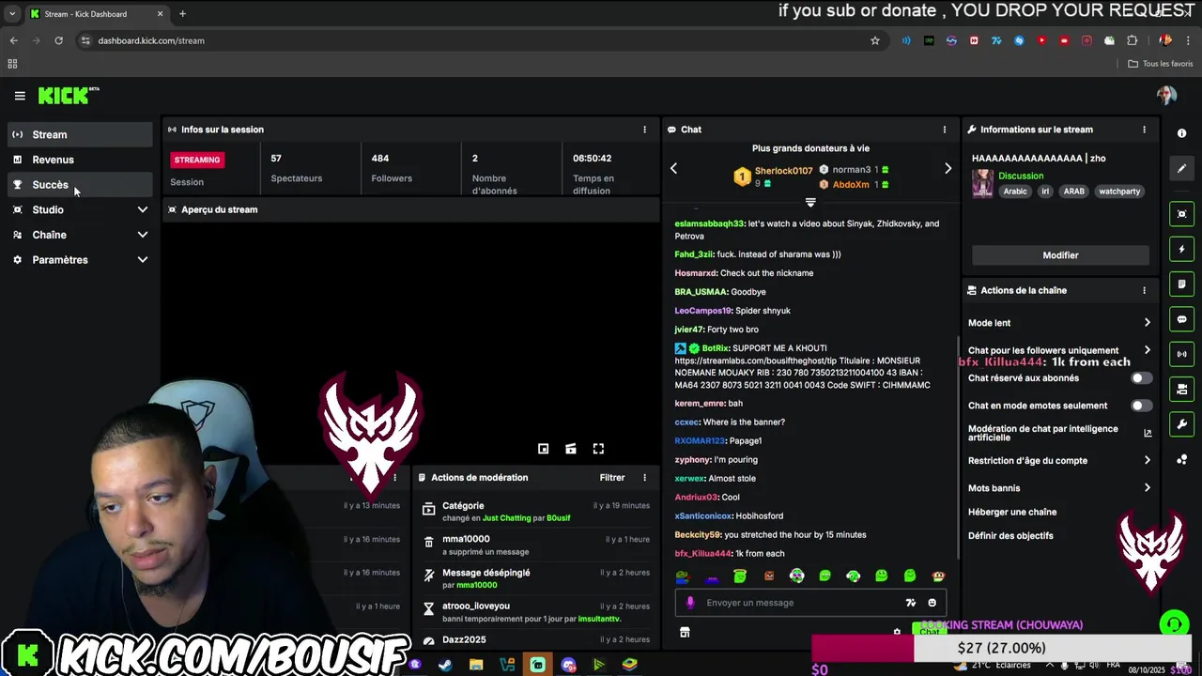Toggle mini-player icon in stream preview
This screenshot has height=676, width=1202.
(x=543, y=449)
